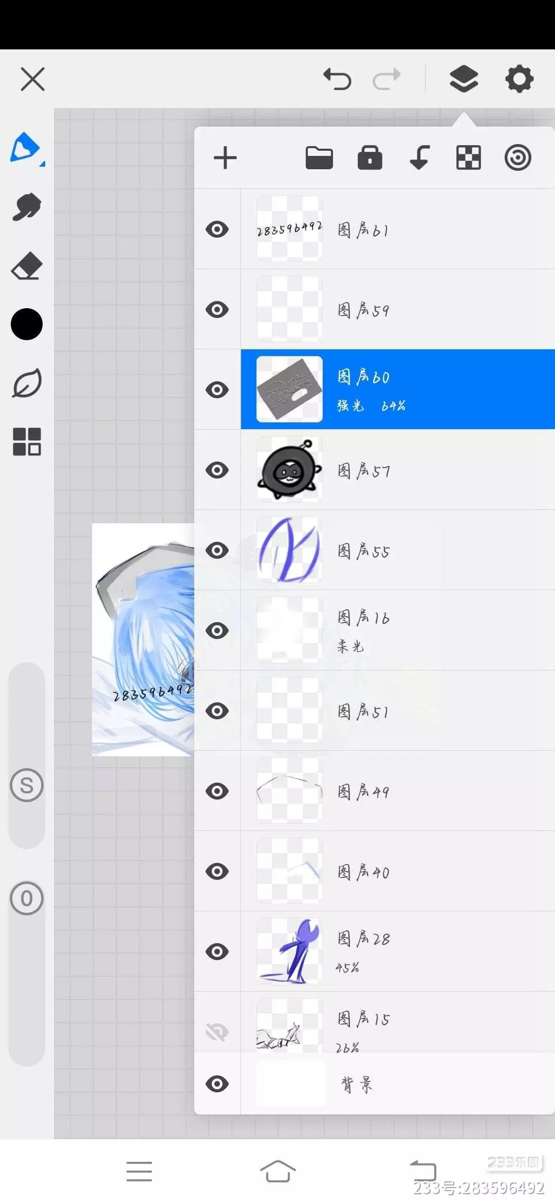
Task: Click the 图层60 layer thumbnail
Action: tap(289, 389)
